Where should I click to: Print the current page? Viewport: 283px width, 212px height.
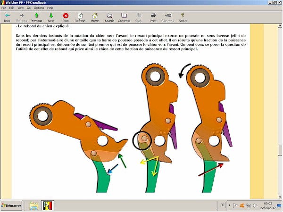pyautogui.click(x=153, y=17)
